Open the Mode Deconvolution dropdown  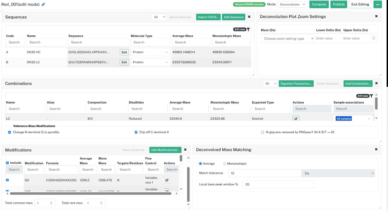coord(292,4)
